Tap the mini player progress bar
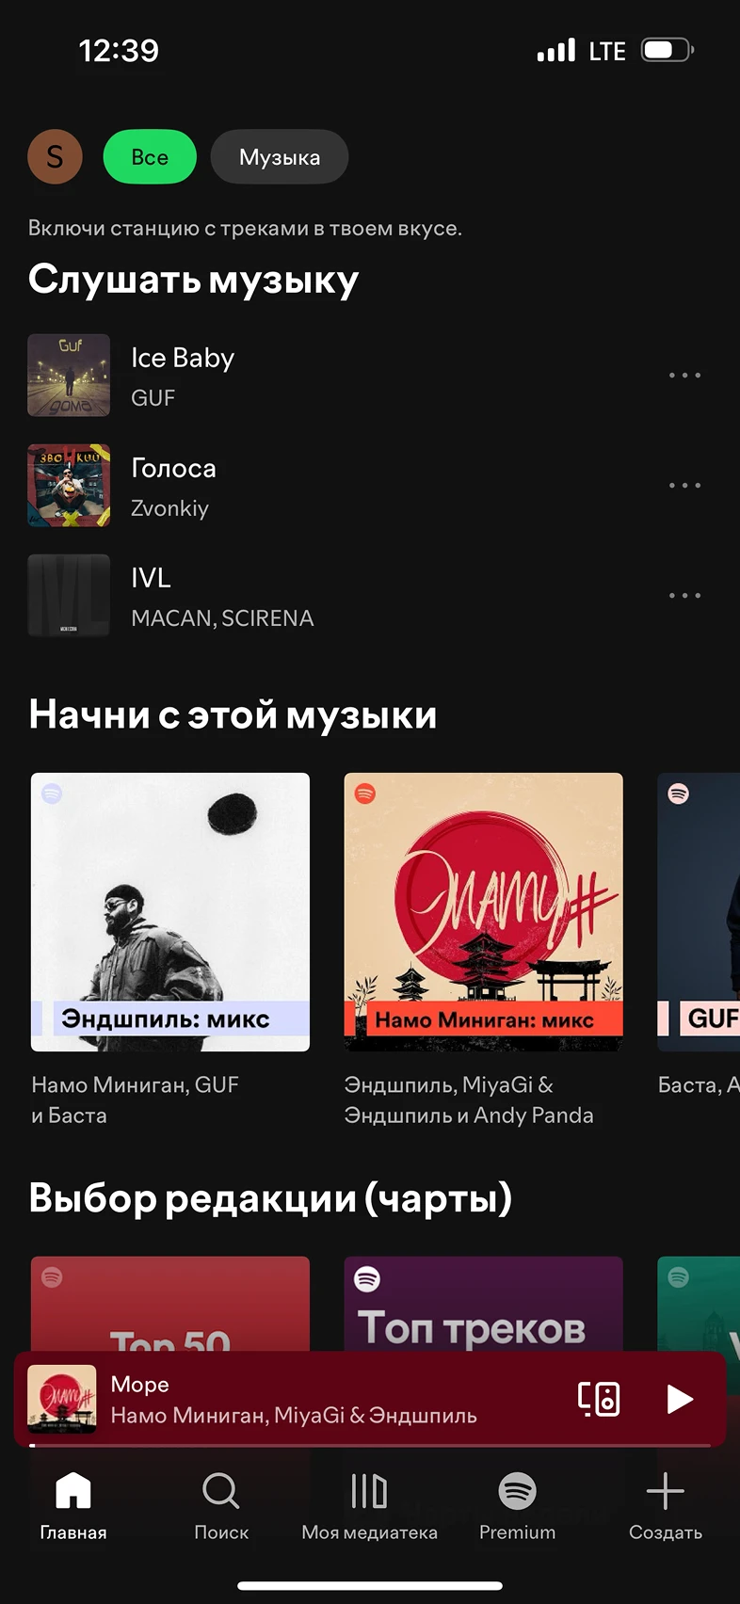The image size is (740, 1604). coord(370,1444)
